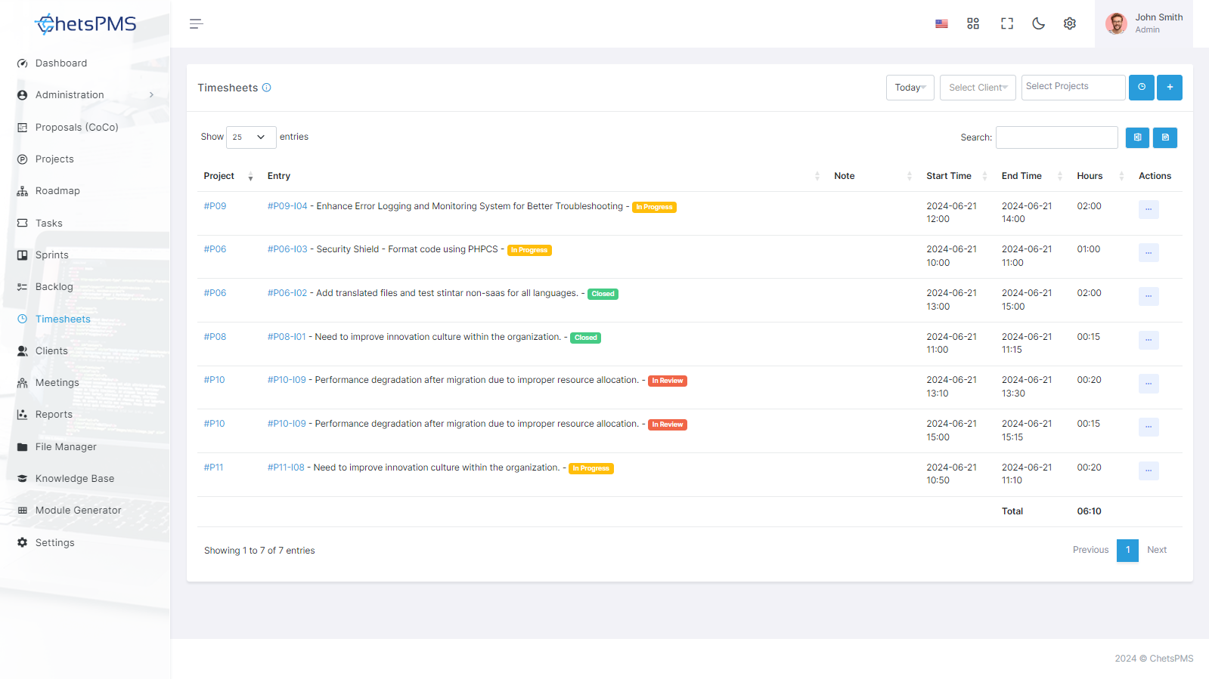Sort table by Note column
This screenshot has height=679, width=1209.
pos(873,176)
